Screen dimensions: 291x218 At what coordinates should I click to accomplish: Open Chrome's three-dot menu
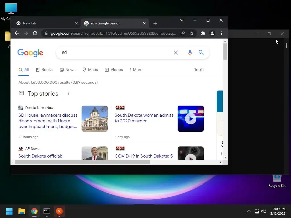point(221,33)
